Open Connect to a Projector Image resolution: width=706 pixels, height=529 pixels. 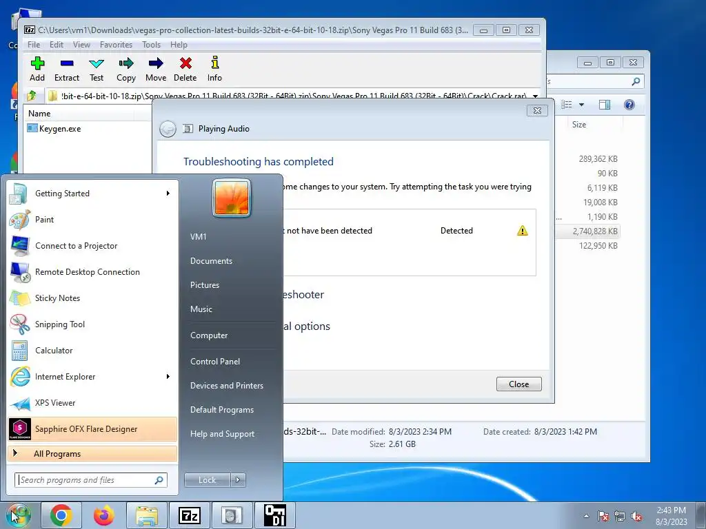tap(92, 246)
